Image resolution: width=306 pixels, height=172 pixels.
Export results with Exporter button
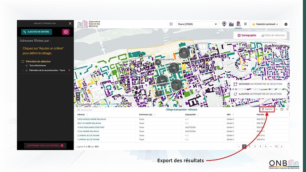pyautogui.click(x=267, y=109)
